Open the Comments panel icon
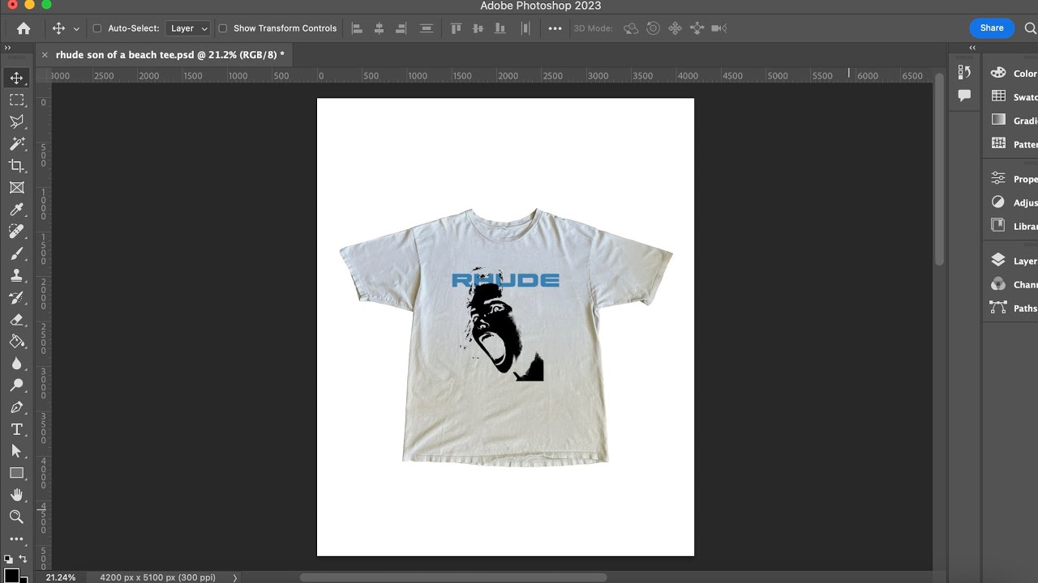Screen dimensions: 1038x583 pos(964,96)
